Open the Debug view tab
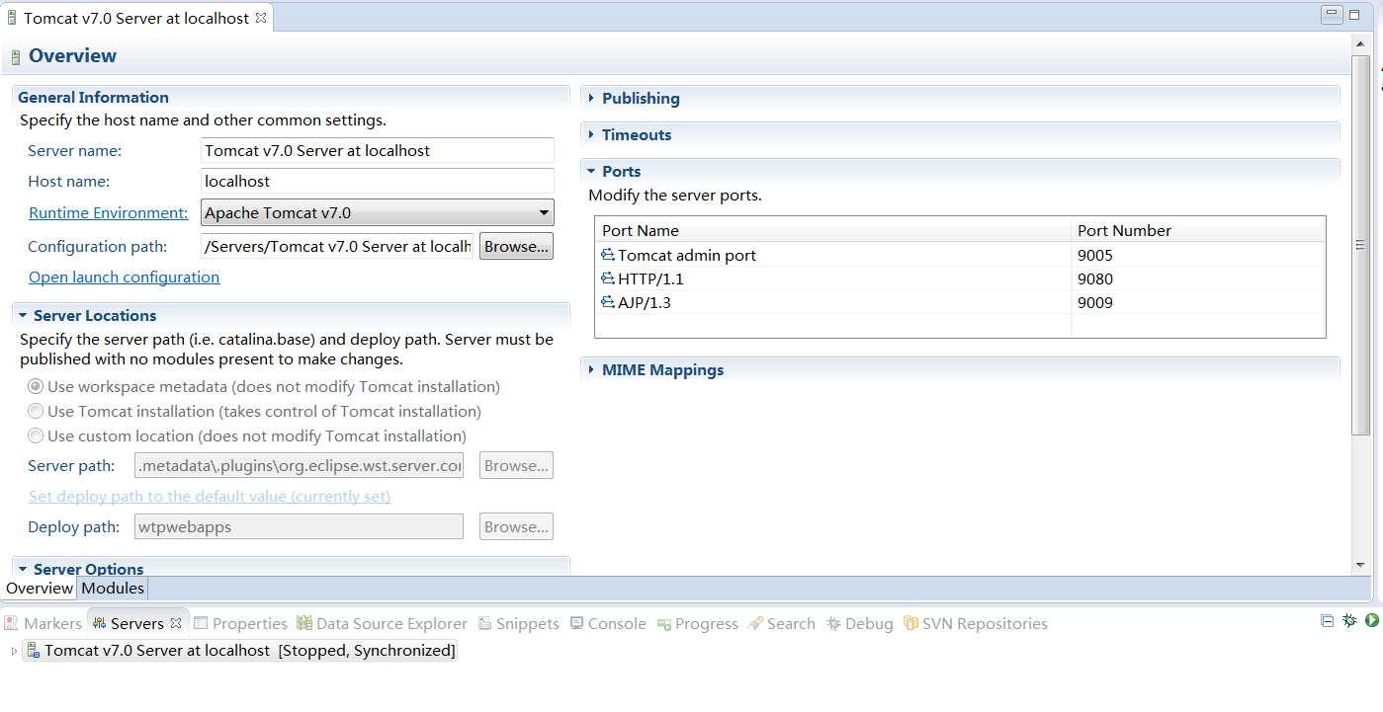Image resolution: width=1383 pixels, height=712 pixels. [x=860, y=623]
